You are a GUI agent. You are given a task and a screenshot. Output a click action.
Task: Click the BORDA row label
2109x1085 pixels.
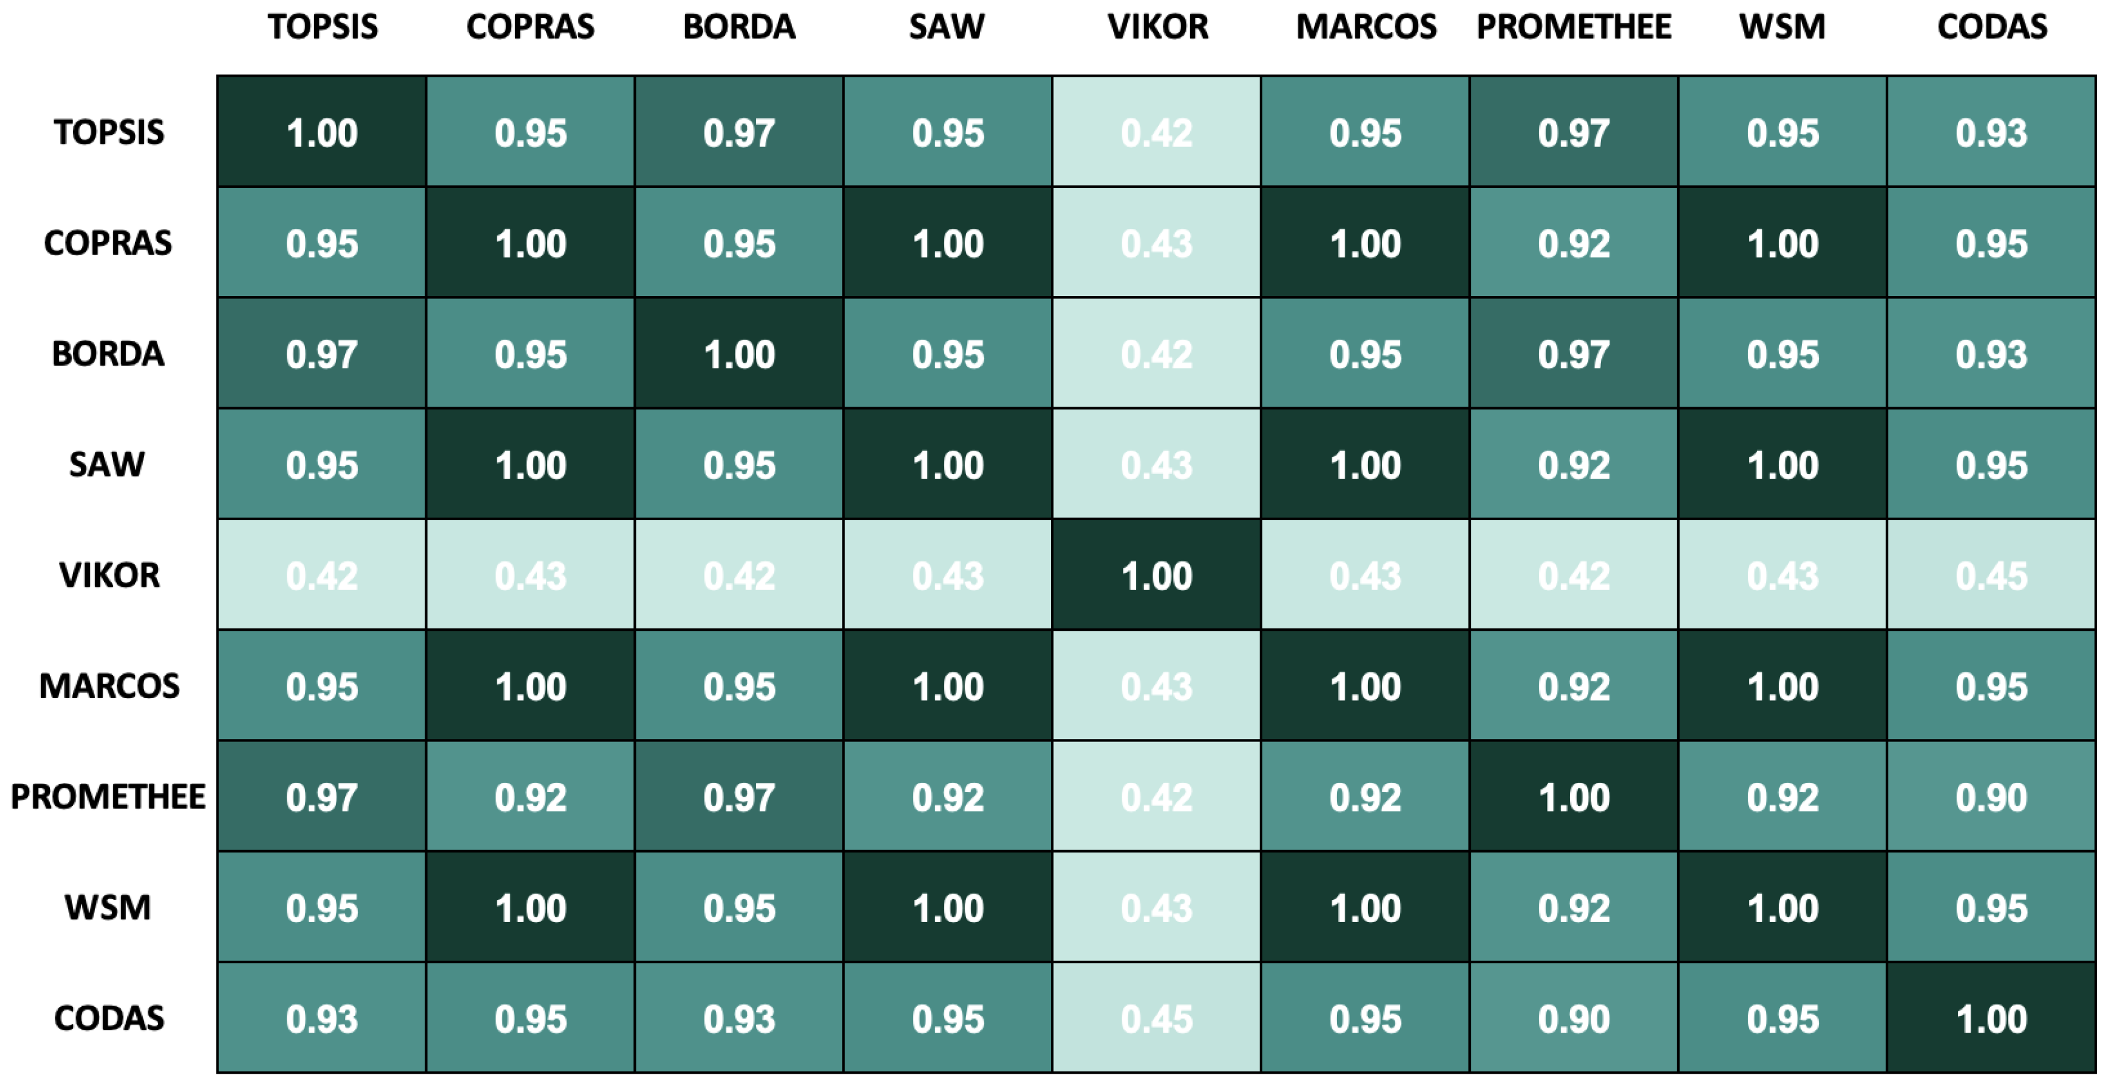[109, 354]
